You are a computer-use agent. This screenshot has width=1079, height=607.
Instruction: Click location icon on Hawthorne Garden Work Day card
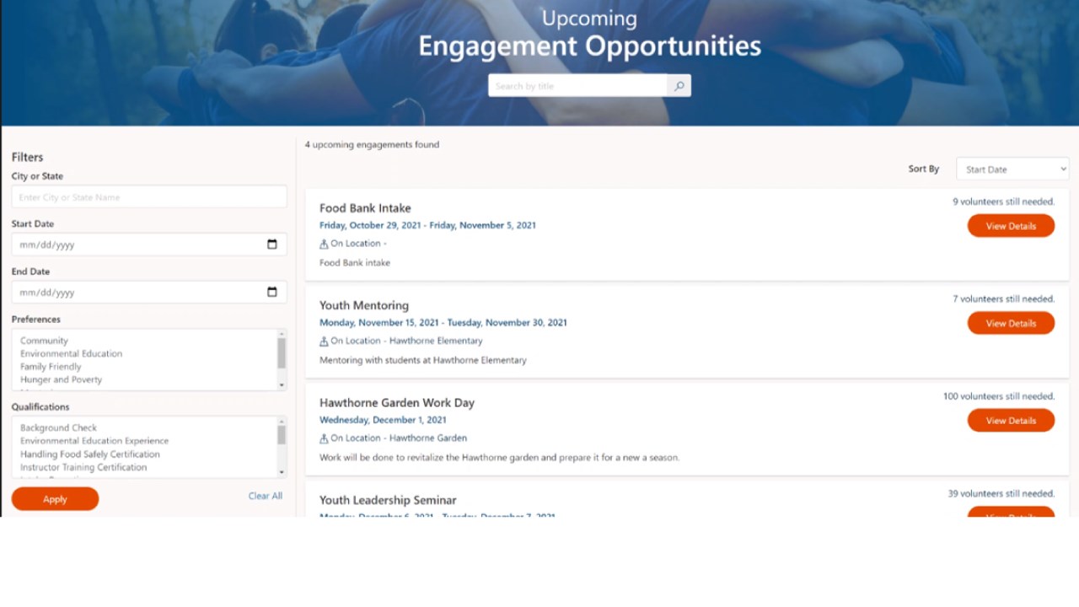(x=324, y=438)
